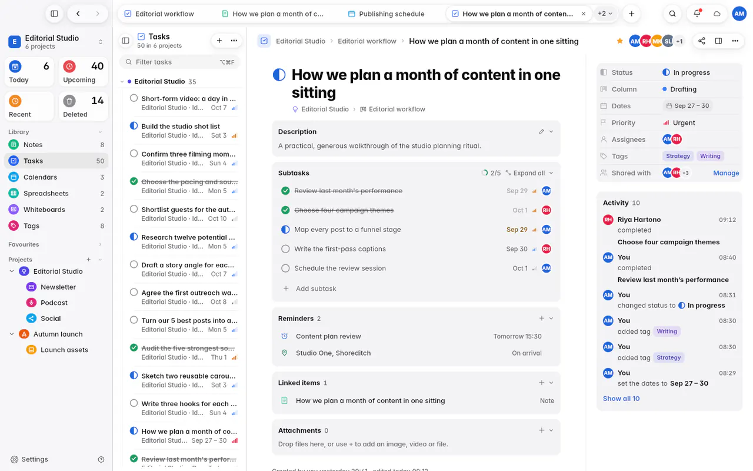Viewport: 753px width, 471px height.
Task: Collapse the Autumn launch project tree
Action: click(12, 334)
